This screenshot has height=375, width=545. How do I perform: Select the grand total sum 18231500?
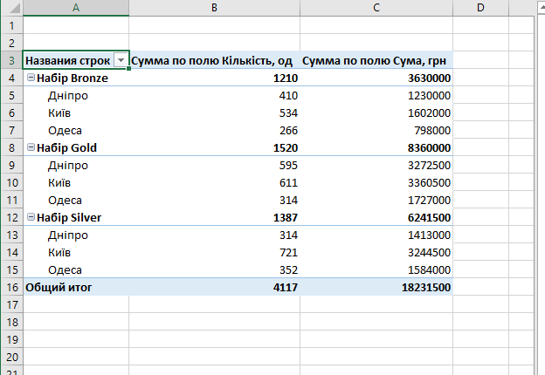(376, 287)
